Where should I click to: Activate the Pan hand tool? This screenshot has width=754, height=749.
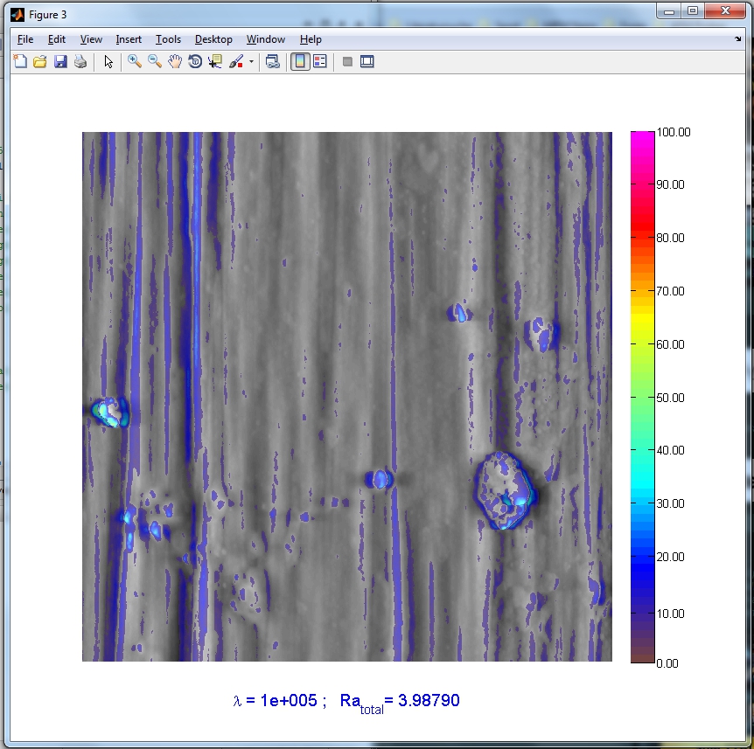click(x=175, y=62)
